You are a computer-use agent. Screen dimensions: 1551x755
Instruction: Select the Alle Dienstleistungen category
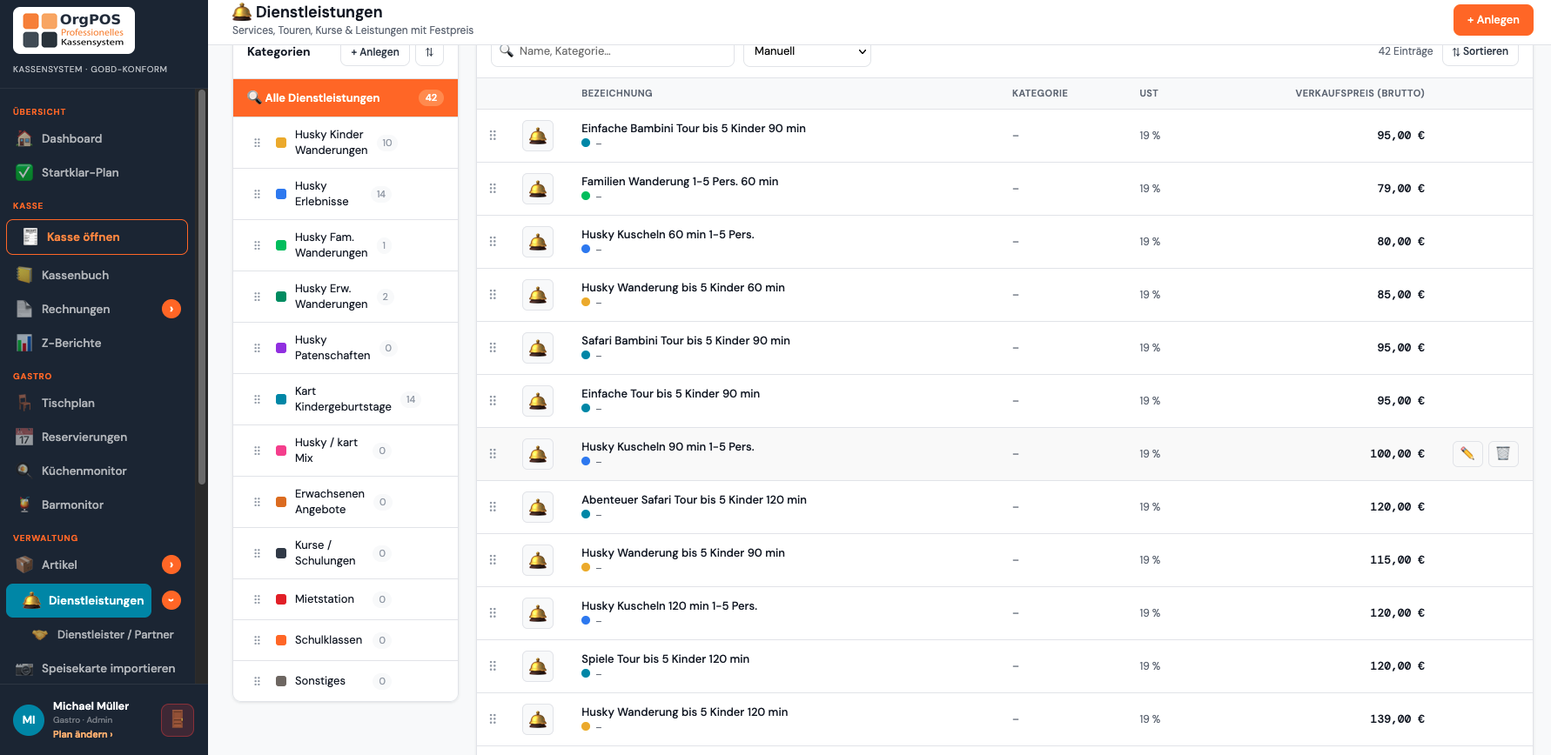coord(346,97)
